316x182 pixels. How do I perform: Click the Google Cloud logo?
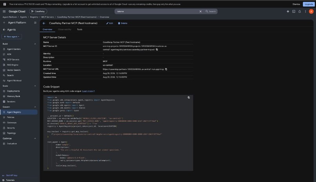17,11
